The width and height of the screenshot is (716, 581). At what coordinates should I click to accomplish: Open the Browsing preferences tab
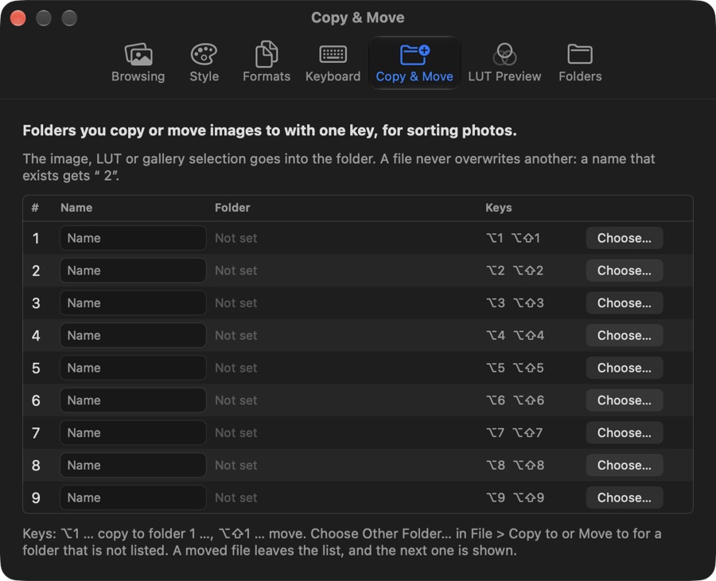138,63
